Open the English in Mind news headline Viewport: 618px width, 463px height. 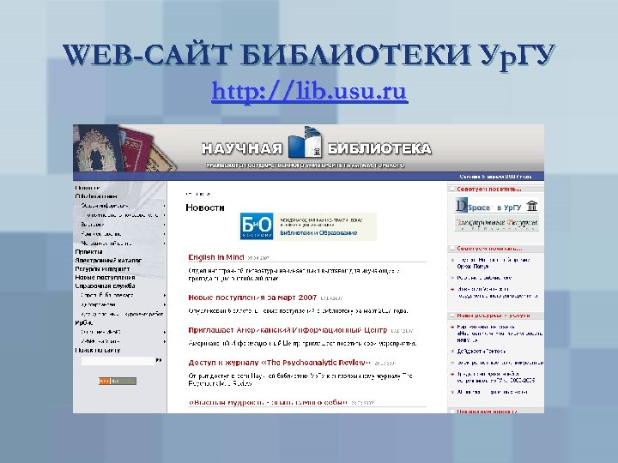pyautogui.click(x=216, y=257)
